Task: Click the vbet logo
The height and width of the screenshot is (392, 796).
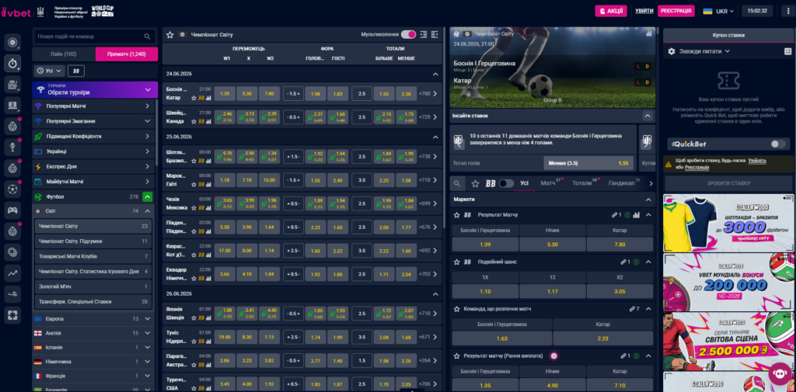Action: [17, 12]
